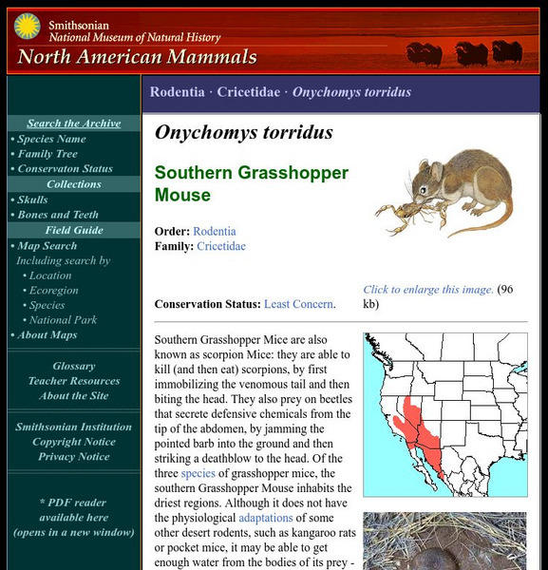Visit the Smithsonian Institution link
This screenshot has width=548, height=570.
point(73,427)
